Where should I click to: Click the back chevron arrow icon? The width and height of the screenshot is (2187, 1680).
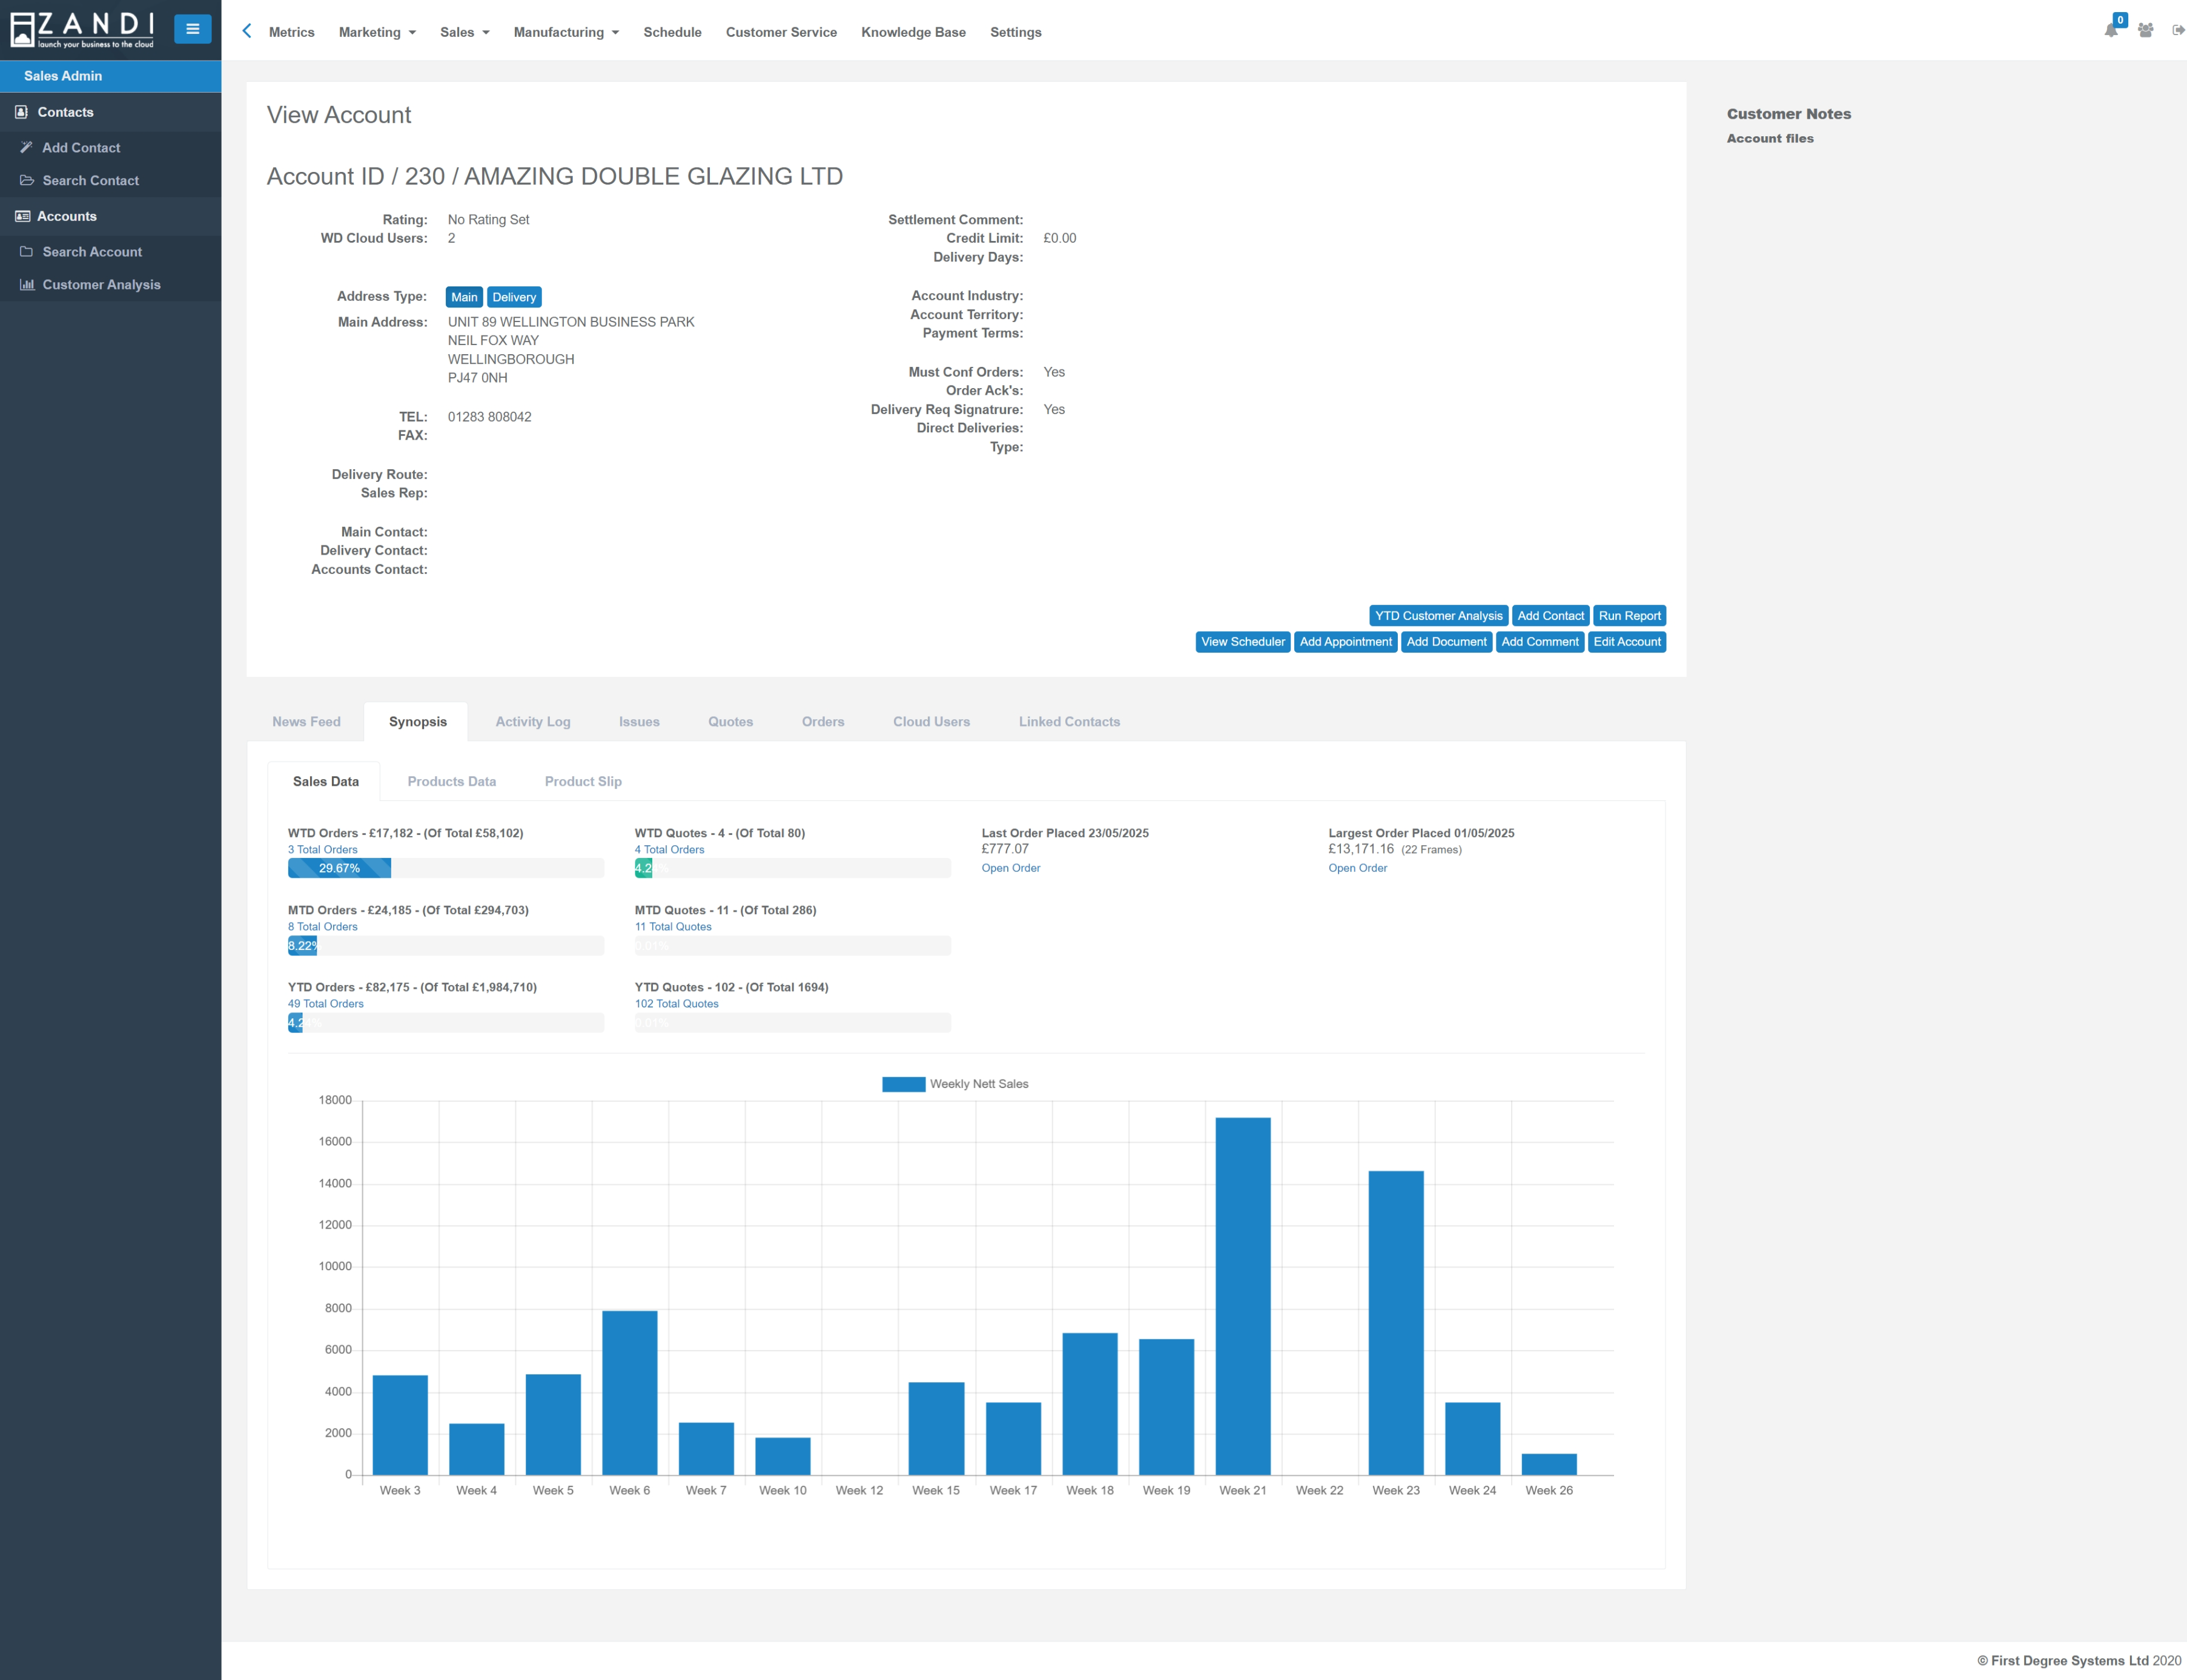point(247,31)
